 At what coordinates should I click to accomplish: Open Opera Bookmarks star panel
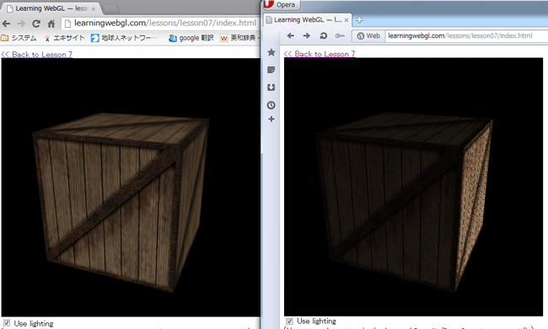coord(271,52)
